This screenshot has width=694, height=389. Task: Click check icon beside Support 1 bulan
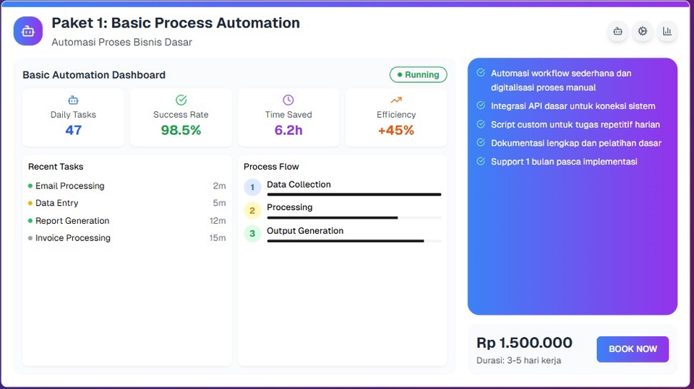click(481, 161)
